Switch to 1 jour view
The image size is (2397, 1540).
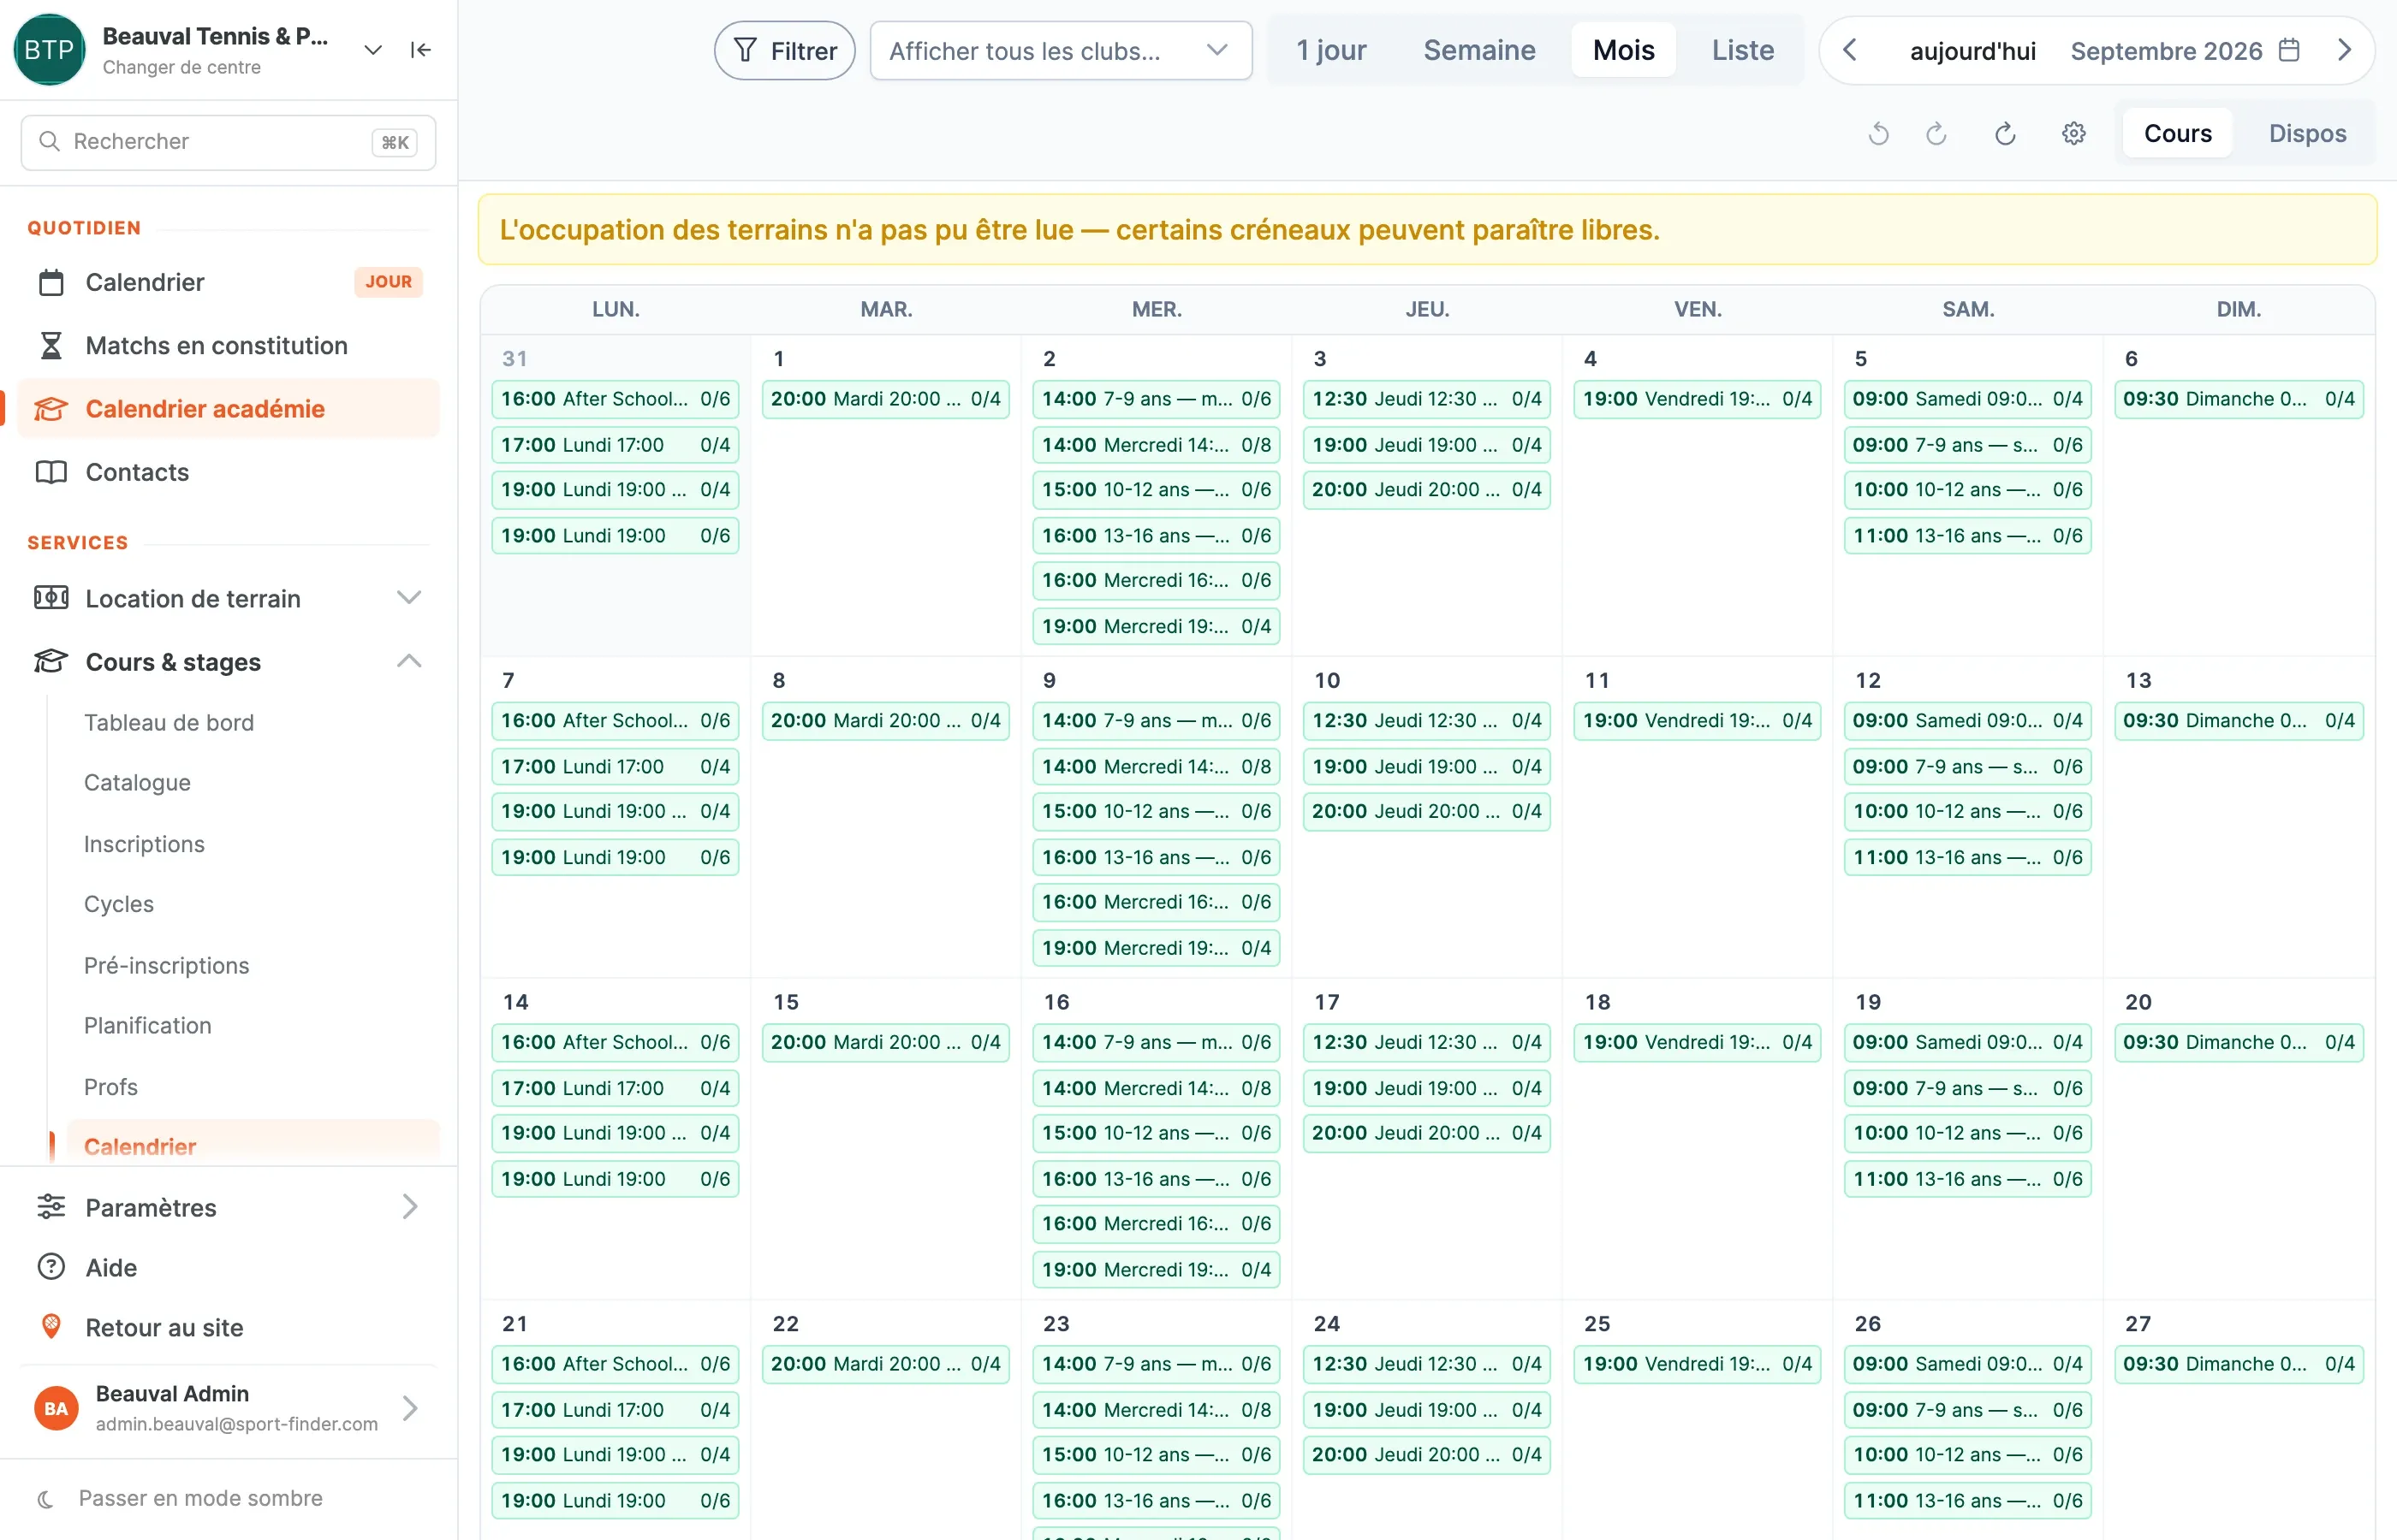[1330, 50]
